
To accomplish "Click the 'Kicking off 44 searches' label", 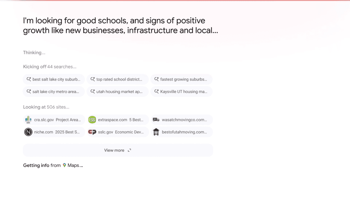I will (50, 67).
